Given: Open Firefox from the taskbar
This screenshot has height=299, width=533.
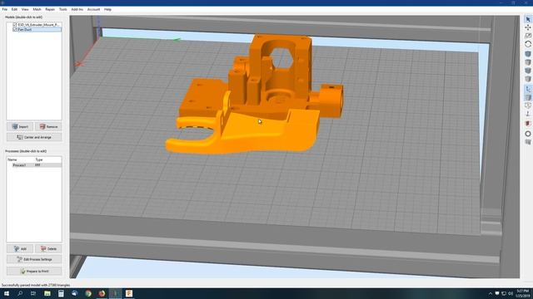Looking at the screenshot, I should 102,293.
